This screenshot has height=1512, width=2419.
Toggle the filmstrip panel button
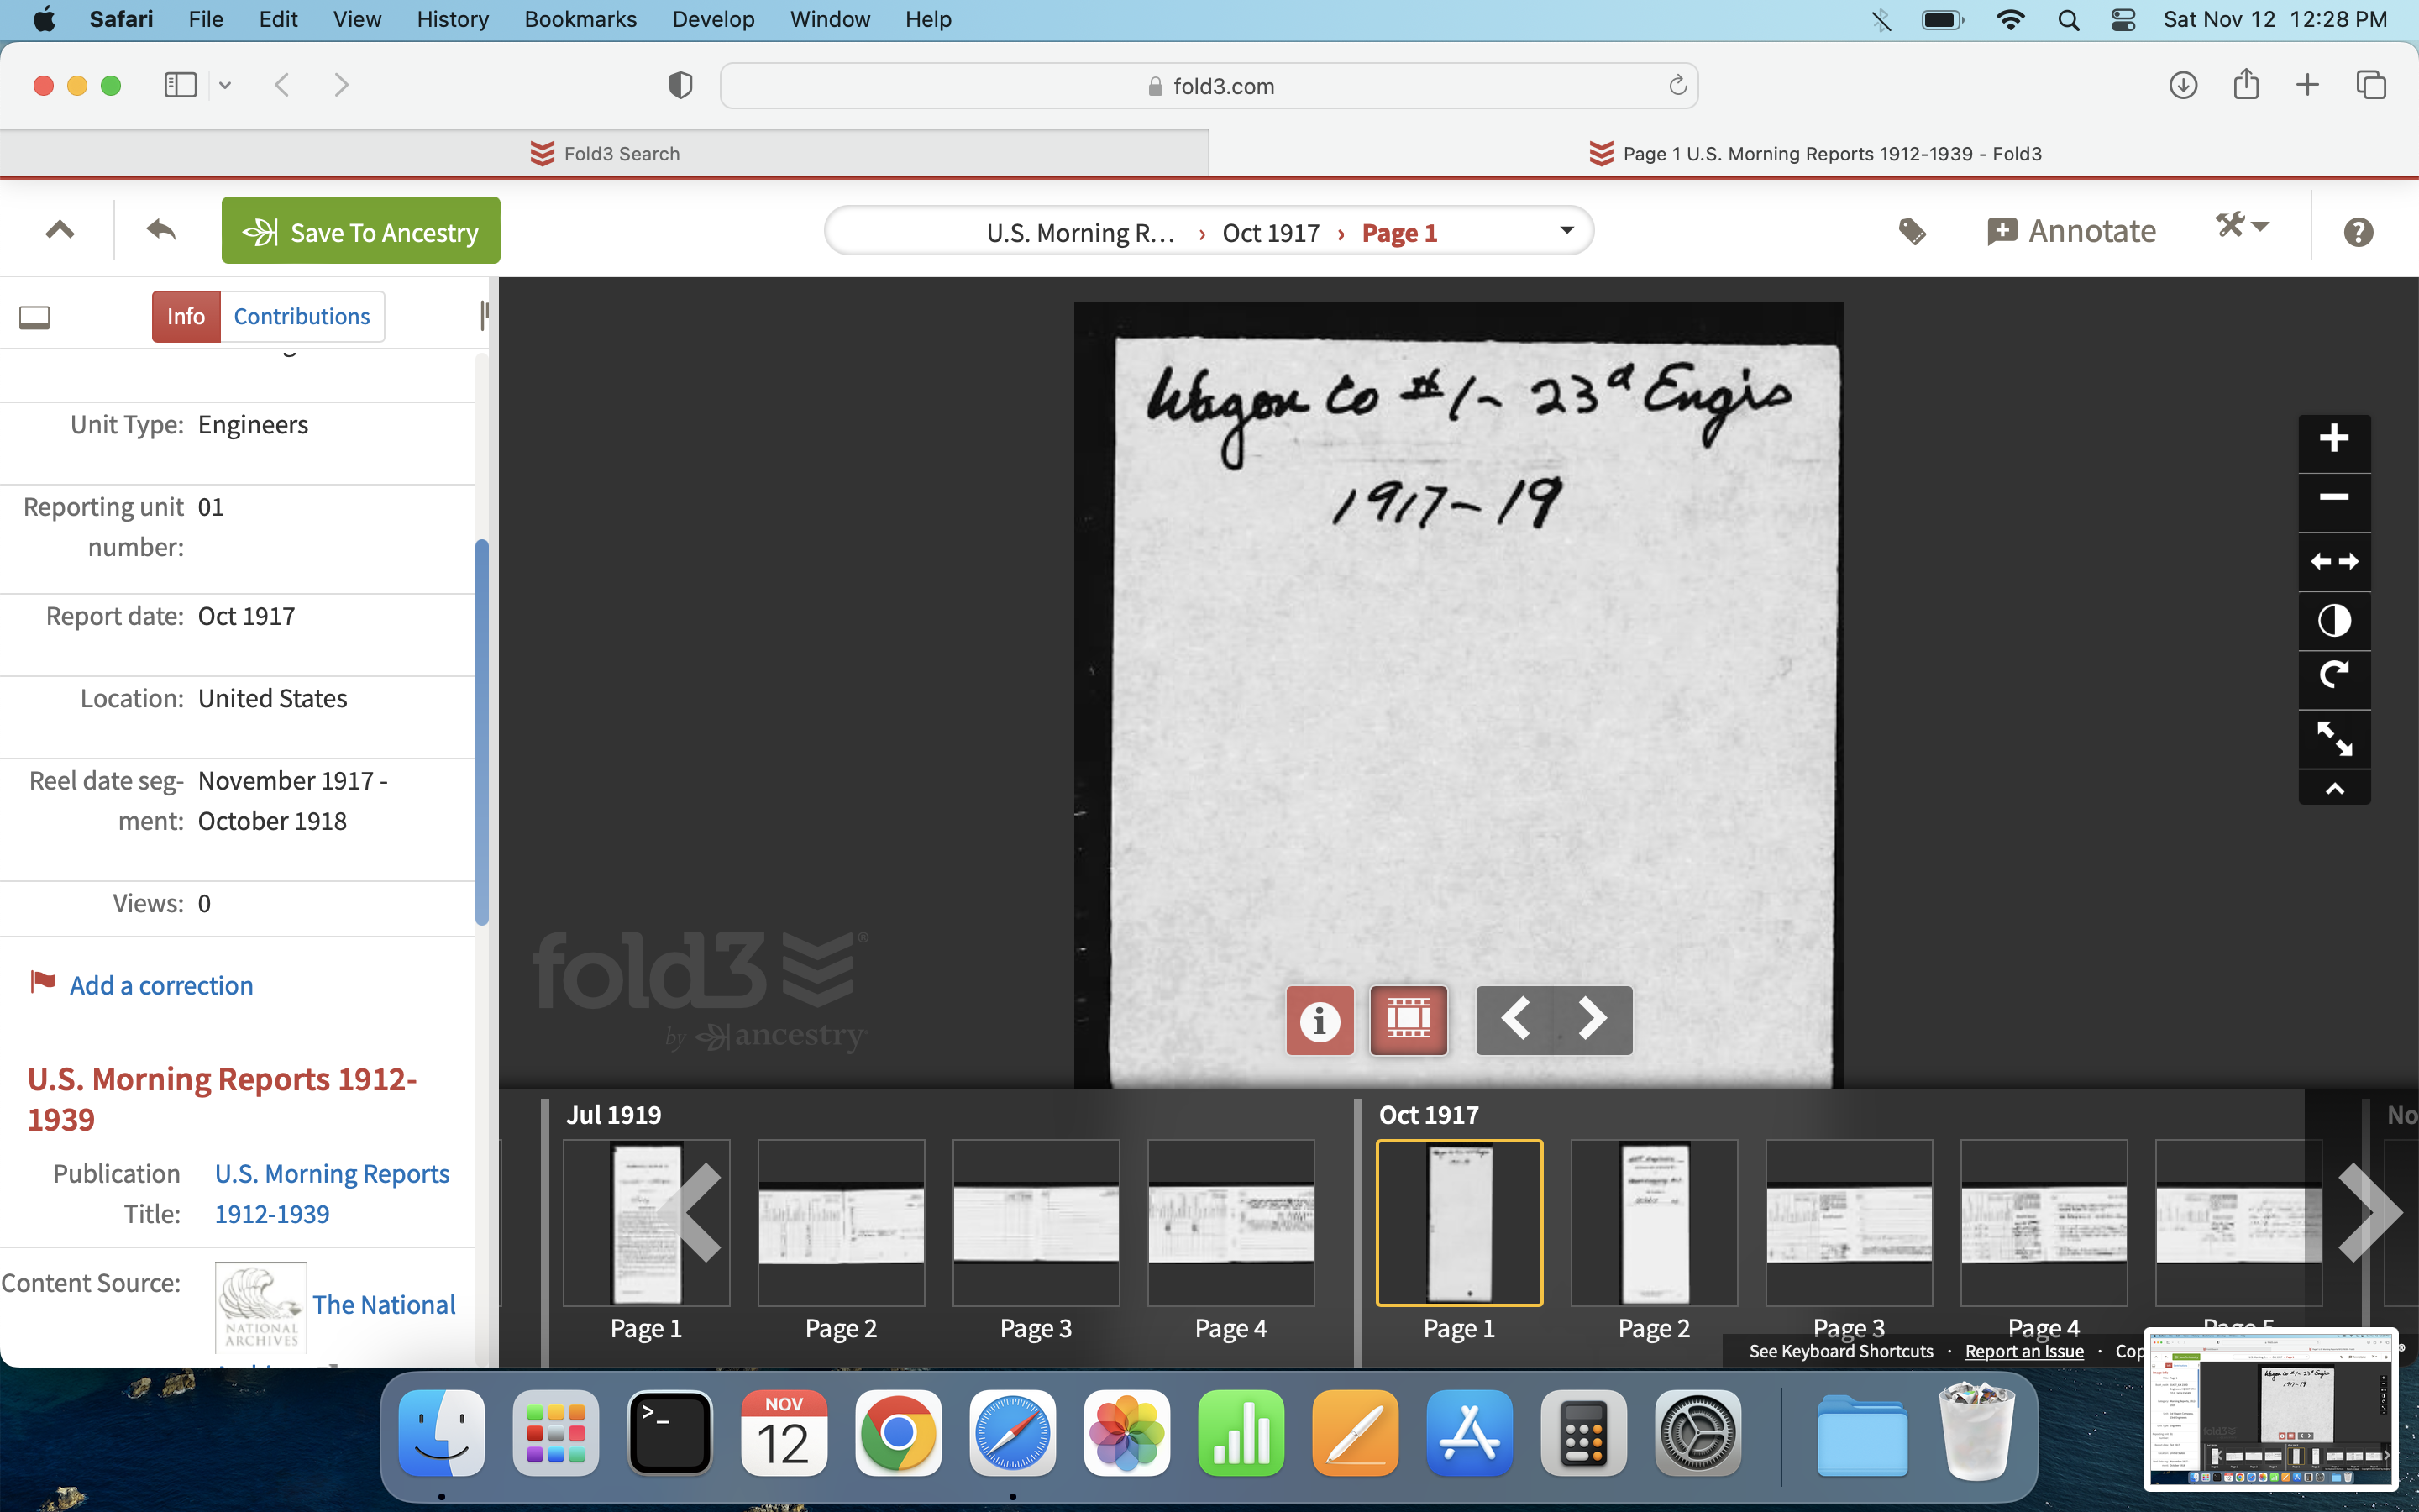1408,1020
